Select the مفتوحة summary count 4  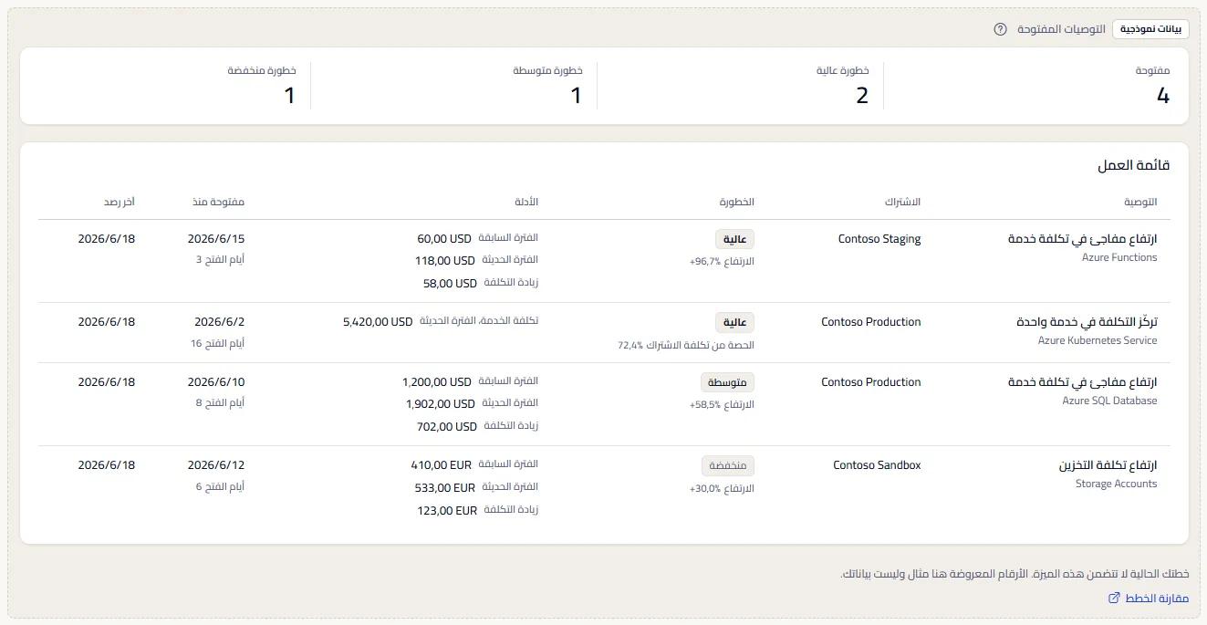1162,95
